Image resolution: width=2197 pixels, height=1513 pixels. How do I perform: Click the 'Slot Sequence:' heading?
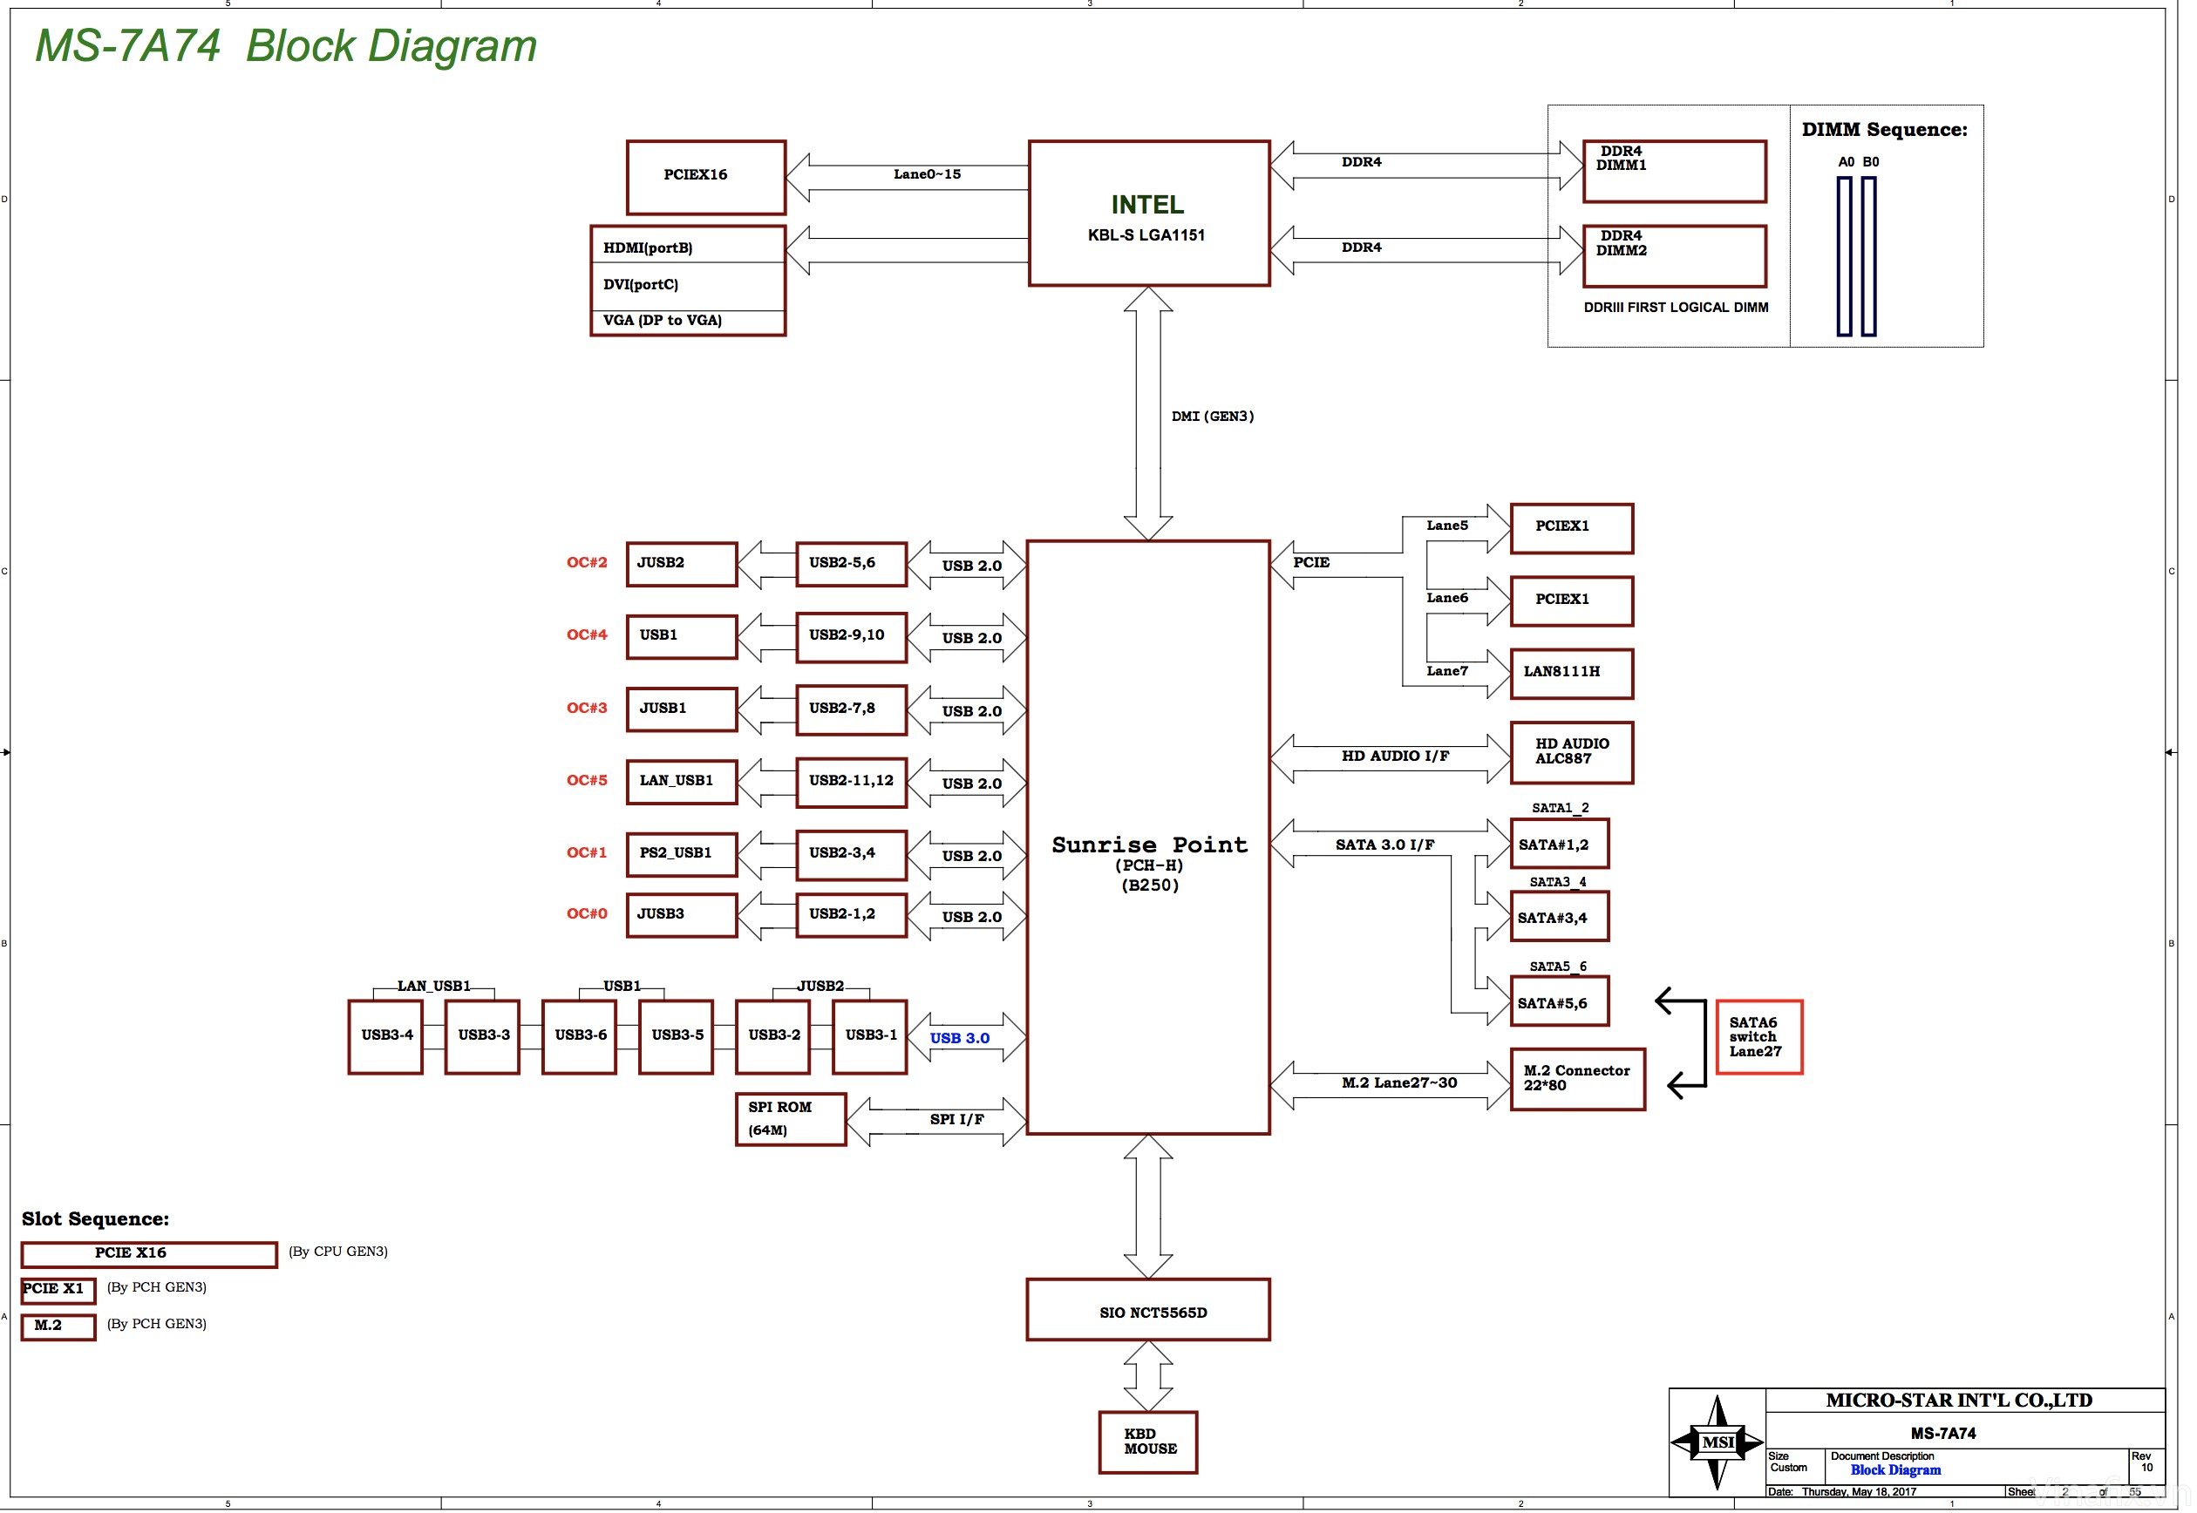(95, 1219)
